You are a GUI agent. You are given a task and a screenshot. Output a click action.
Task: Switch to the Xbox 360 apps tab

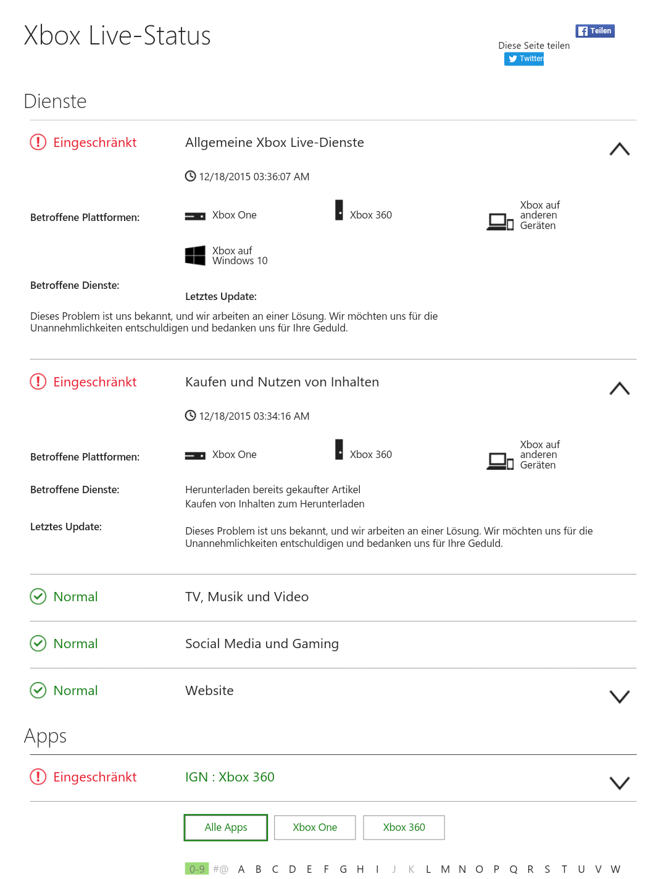404,827
